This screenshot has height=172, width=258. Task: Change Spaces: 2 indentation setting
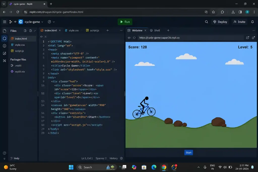[101, 158]
